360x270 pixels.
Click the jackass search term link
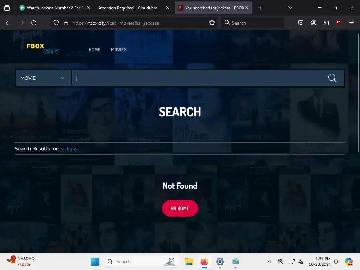point(69,149)
